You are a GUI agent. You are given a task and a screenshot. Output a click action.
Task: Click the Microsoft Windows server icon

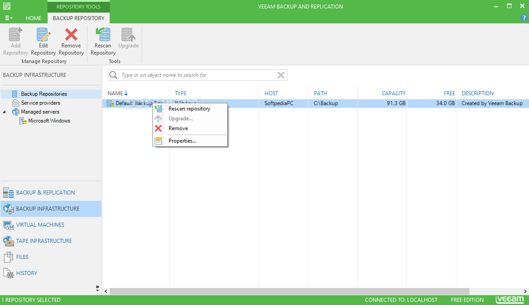pos(23,121)
